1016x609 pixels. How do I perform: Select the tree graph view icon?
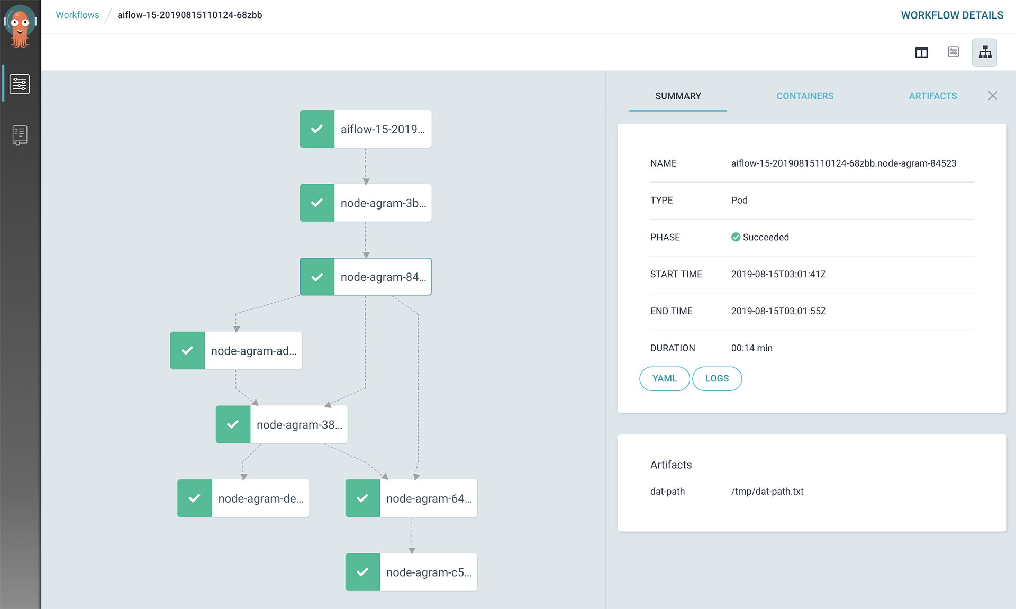pos(984,52)
